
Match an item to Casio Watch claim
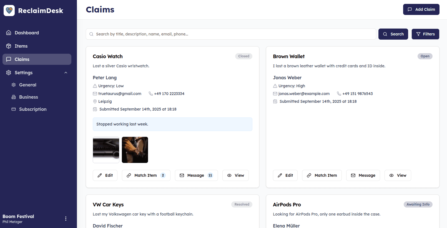point(146,175)
